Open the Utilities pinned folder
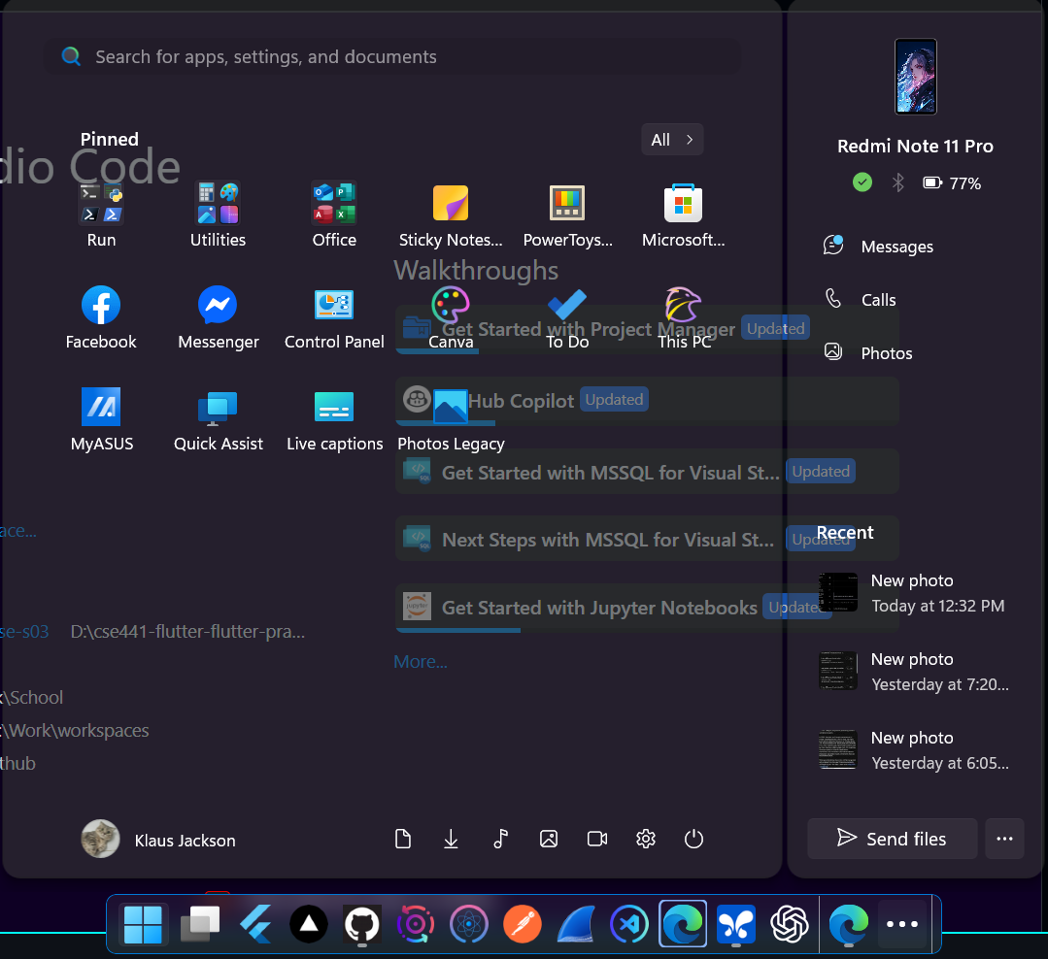 pyautogui.click(x=218, y=215)
